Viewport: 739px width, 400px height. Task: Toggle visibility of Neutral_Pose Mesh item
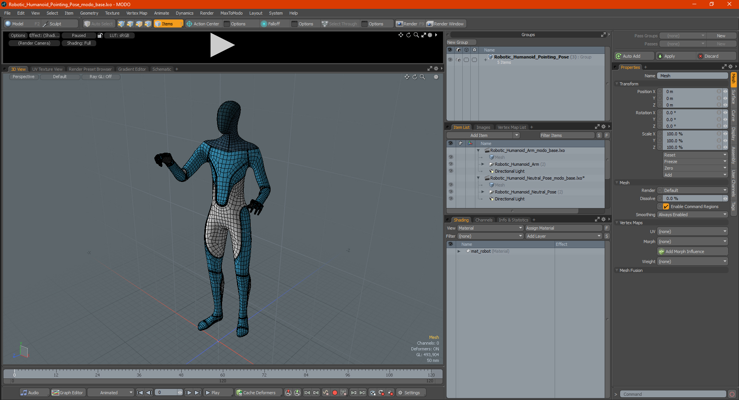pyautogui.click(x=451, y=185)
